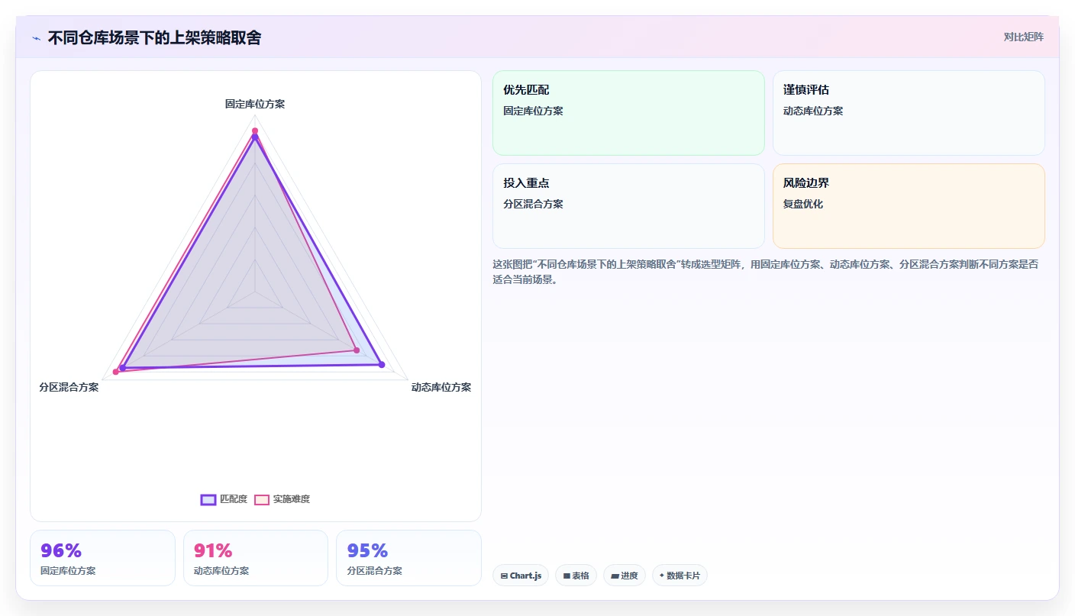Image resolution: width=1075 pixels, height=616 pixels.
Task: Click the header icon beside the title
Action: [x=37, y=37]
